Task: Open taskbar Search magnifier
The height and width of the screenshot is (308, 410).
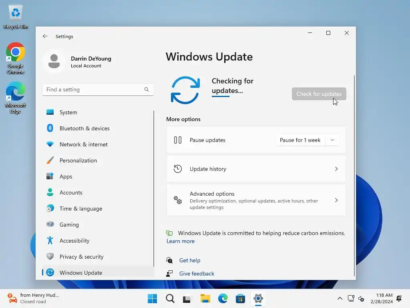Action: pyautogui.click(x=170, y=298)
